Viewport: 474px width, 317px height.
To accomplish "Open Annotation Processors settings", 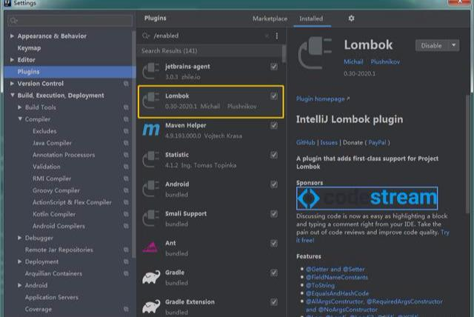I will [64, 155].
